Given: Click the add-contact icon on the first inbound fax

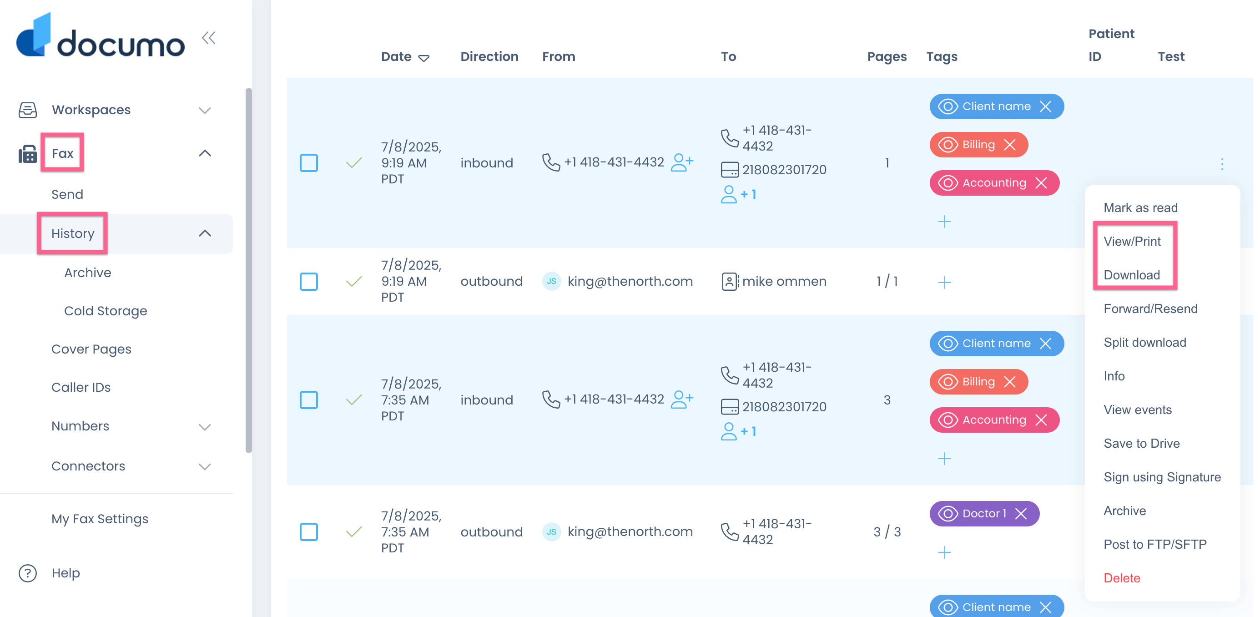Looking at the screenshot, I should (x=682, y=162).
